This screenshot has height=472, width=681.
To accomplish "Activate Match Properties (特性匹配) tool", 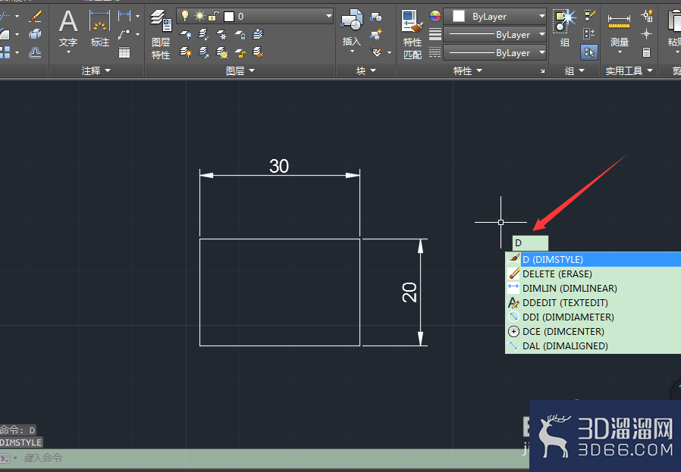I will click(x=412, y=35).
